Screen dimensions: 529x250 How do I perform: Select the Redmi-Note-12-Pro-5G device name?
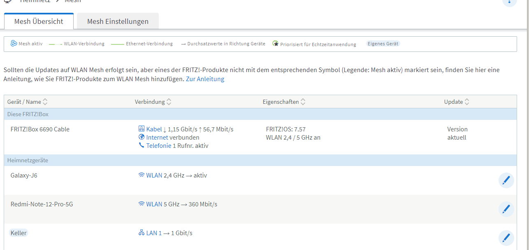click(42, 204)
